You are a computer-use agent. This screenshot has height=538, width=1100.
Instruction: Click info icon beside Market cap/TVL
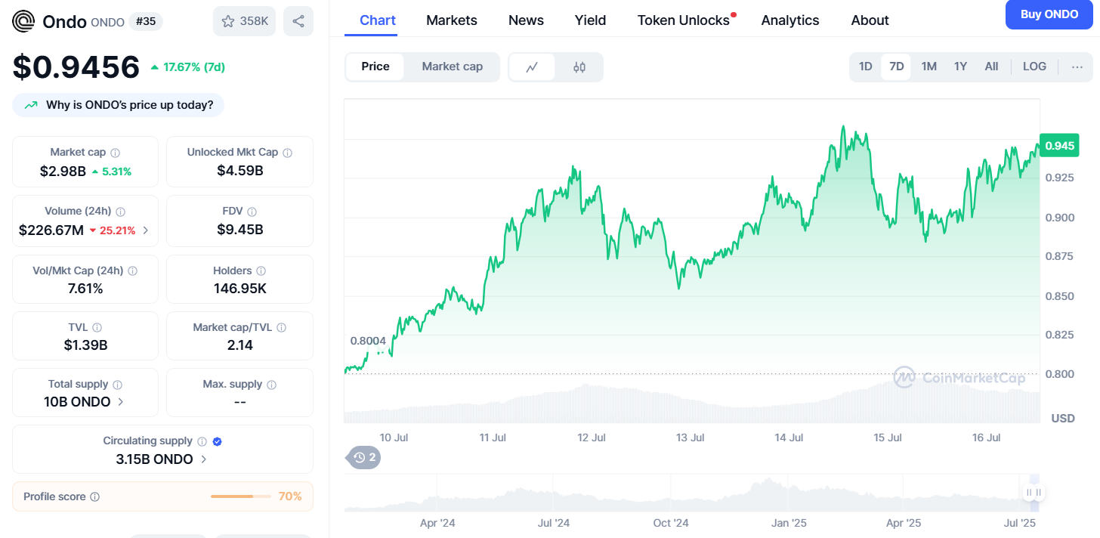[x=282, y=327]
